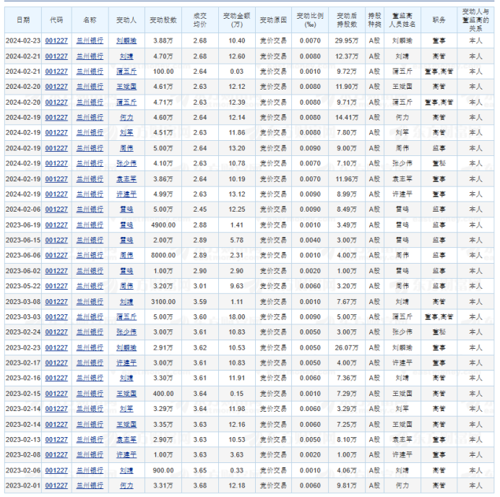Select the 8000.00 share change cell

point(163,255)
